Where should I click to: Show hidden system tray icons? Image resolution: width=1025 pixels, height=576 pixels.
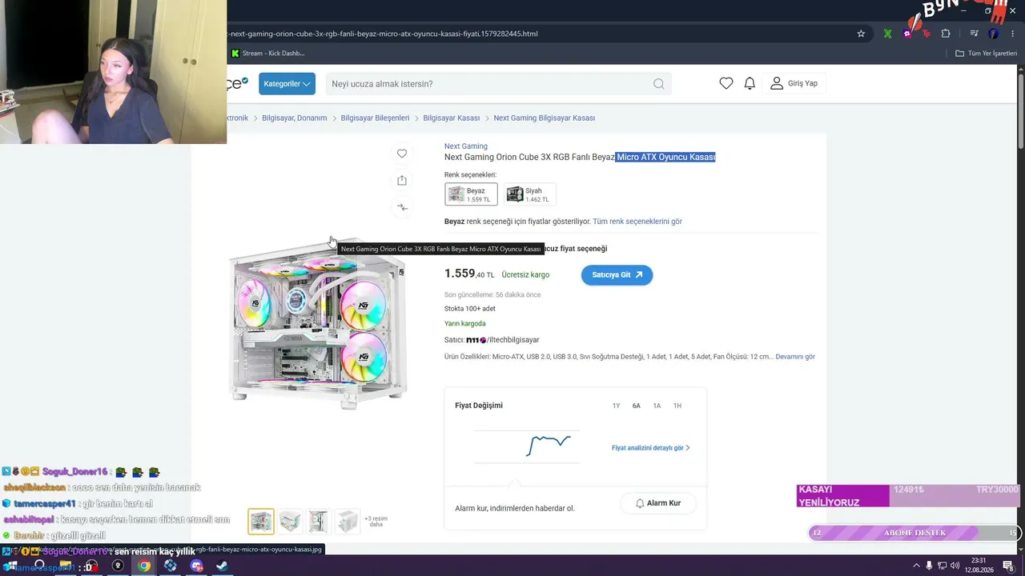(917, 566)
